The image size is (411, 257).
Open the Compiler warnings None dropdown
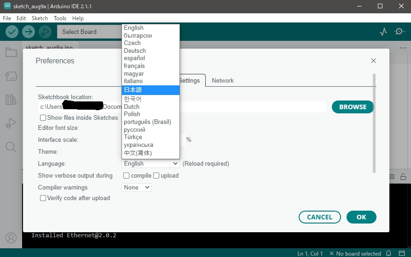click(x=137, y=187)
